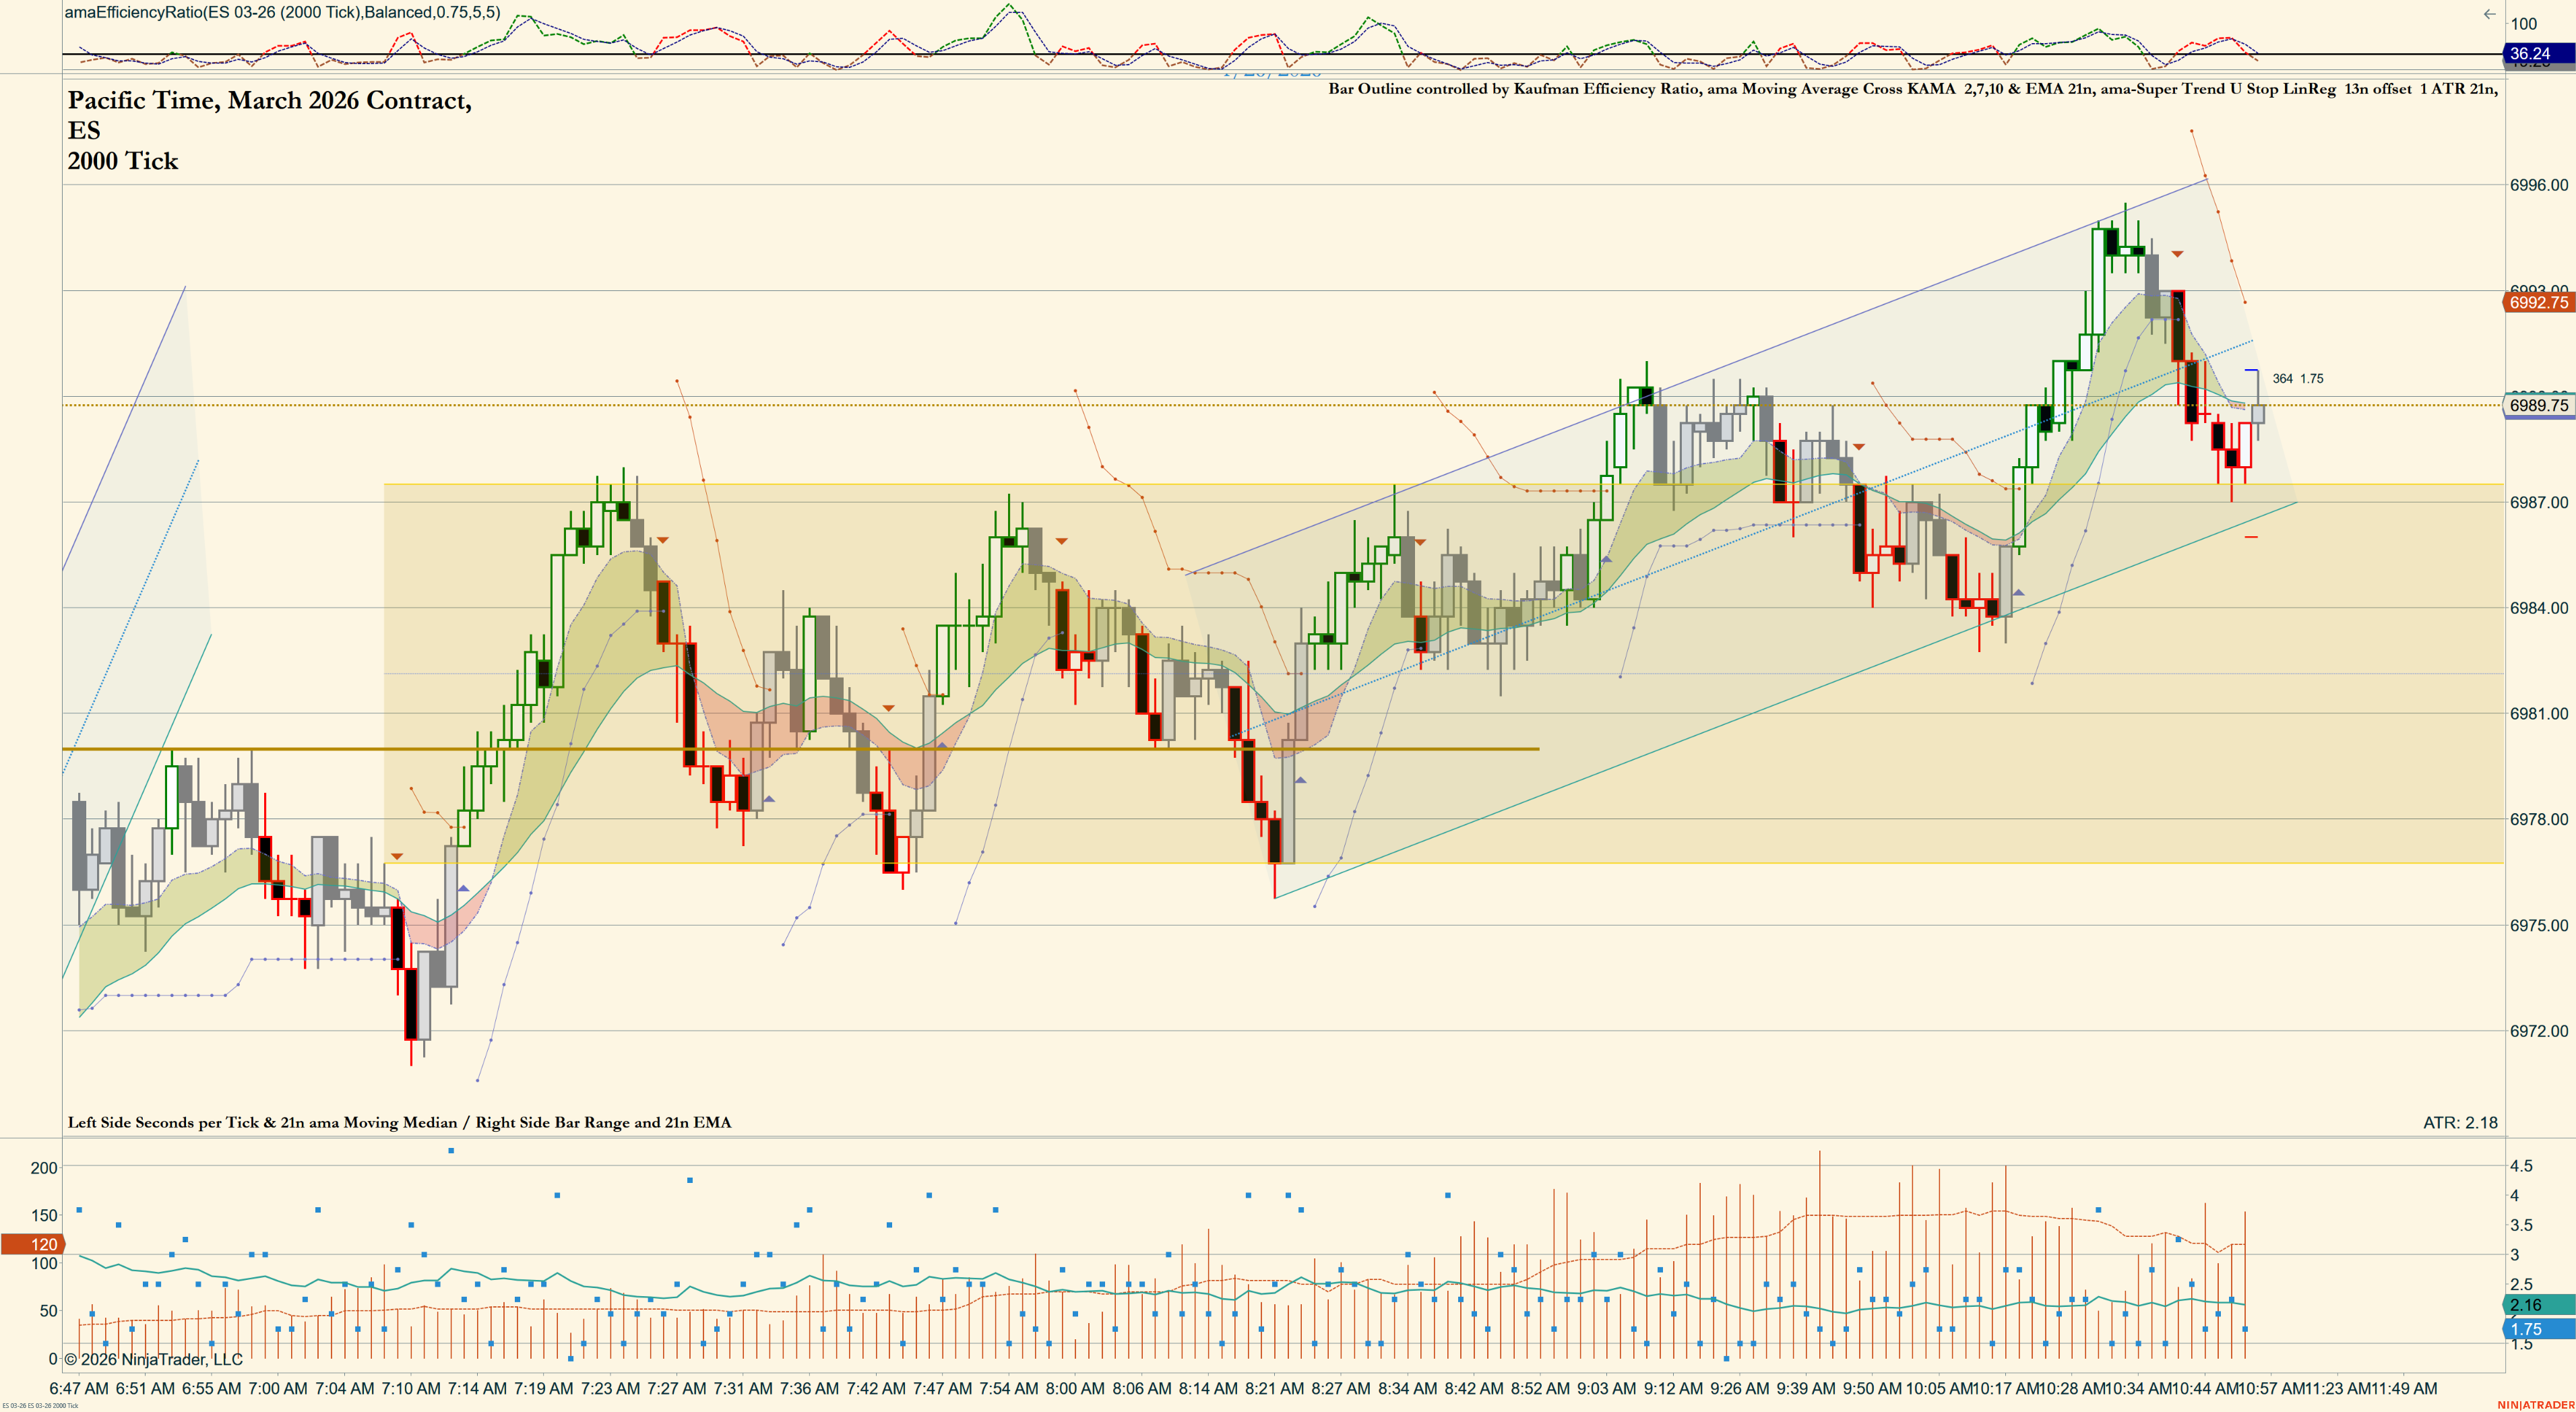Click the 8:34 AM time axis label
This screenshot has width=2576, height=1412.
point(1407,1389)
